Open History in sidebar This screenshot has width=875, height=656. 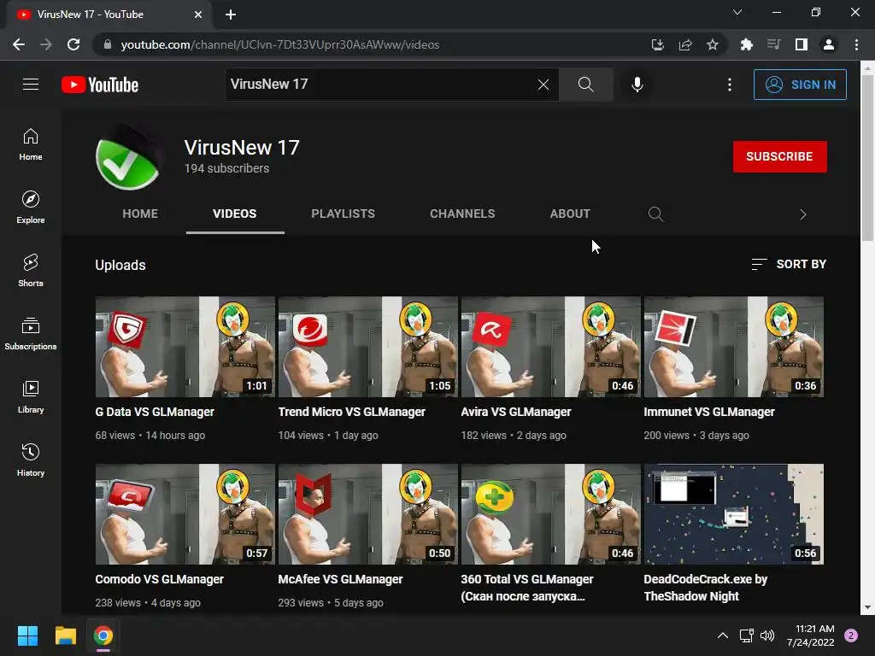click(31, 460)
